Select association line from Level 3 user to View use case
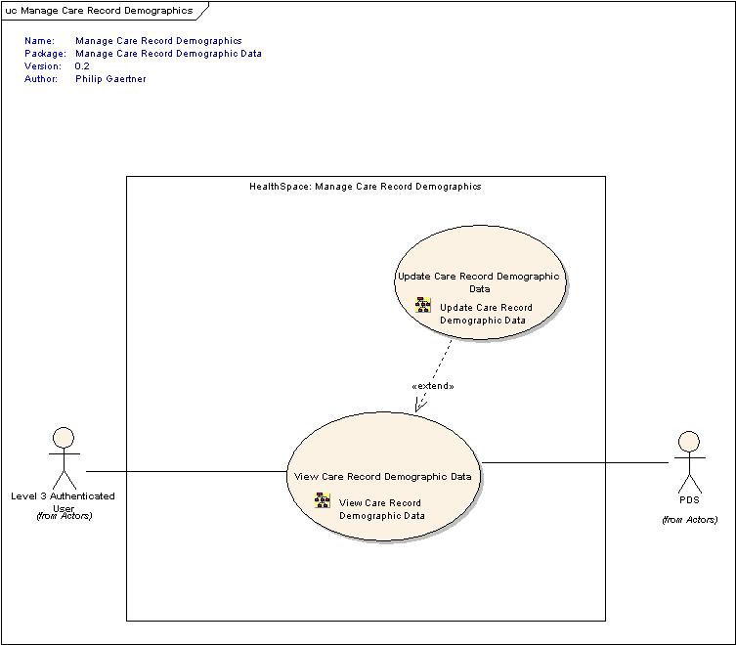This screenshot has width=736, height=645. pos(187,471)
